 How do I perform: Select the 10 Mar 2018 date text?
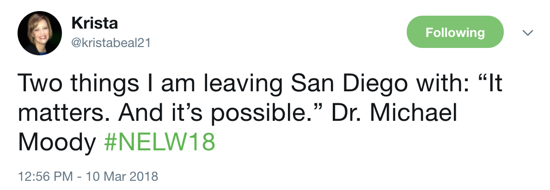(x=122, y=176)
